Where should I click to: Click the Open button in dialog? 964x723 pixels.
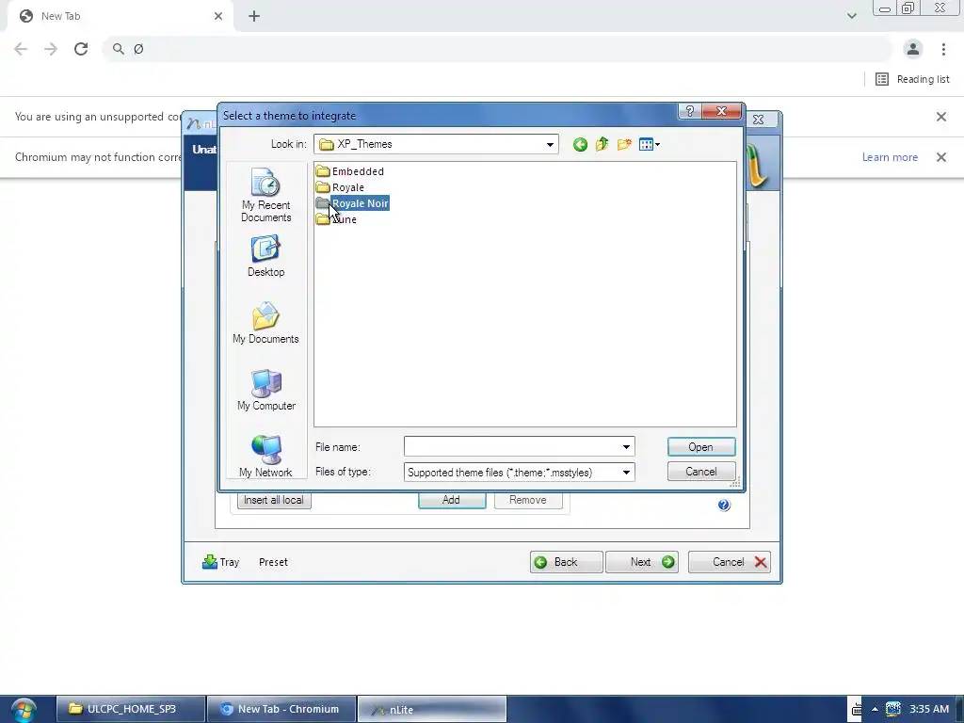[700, 447]
